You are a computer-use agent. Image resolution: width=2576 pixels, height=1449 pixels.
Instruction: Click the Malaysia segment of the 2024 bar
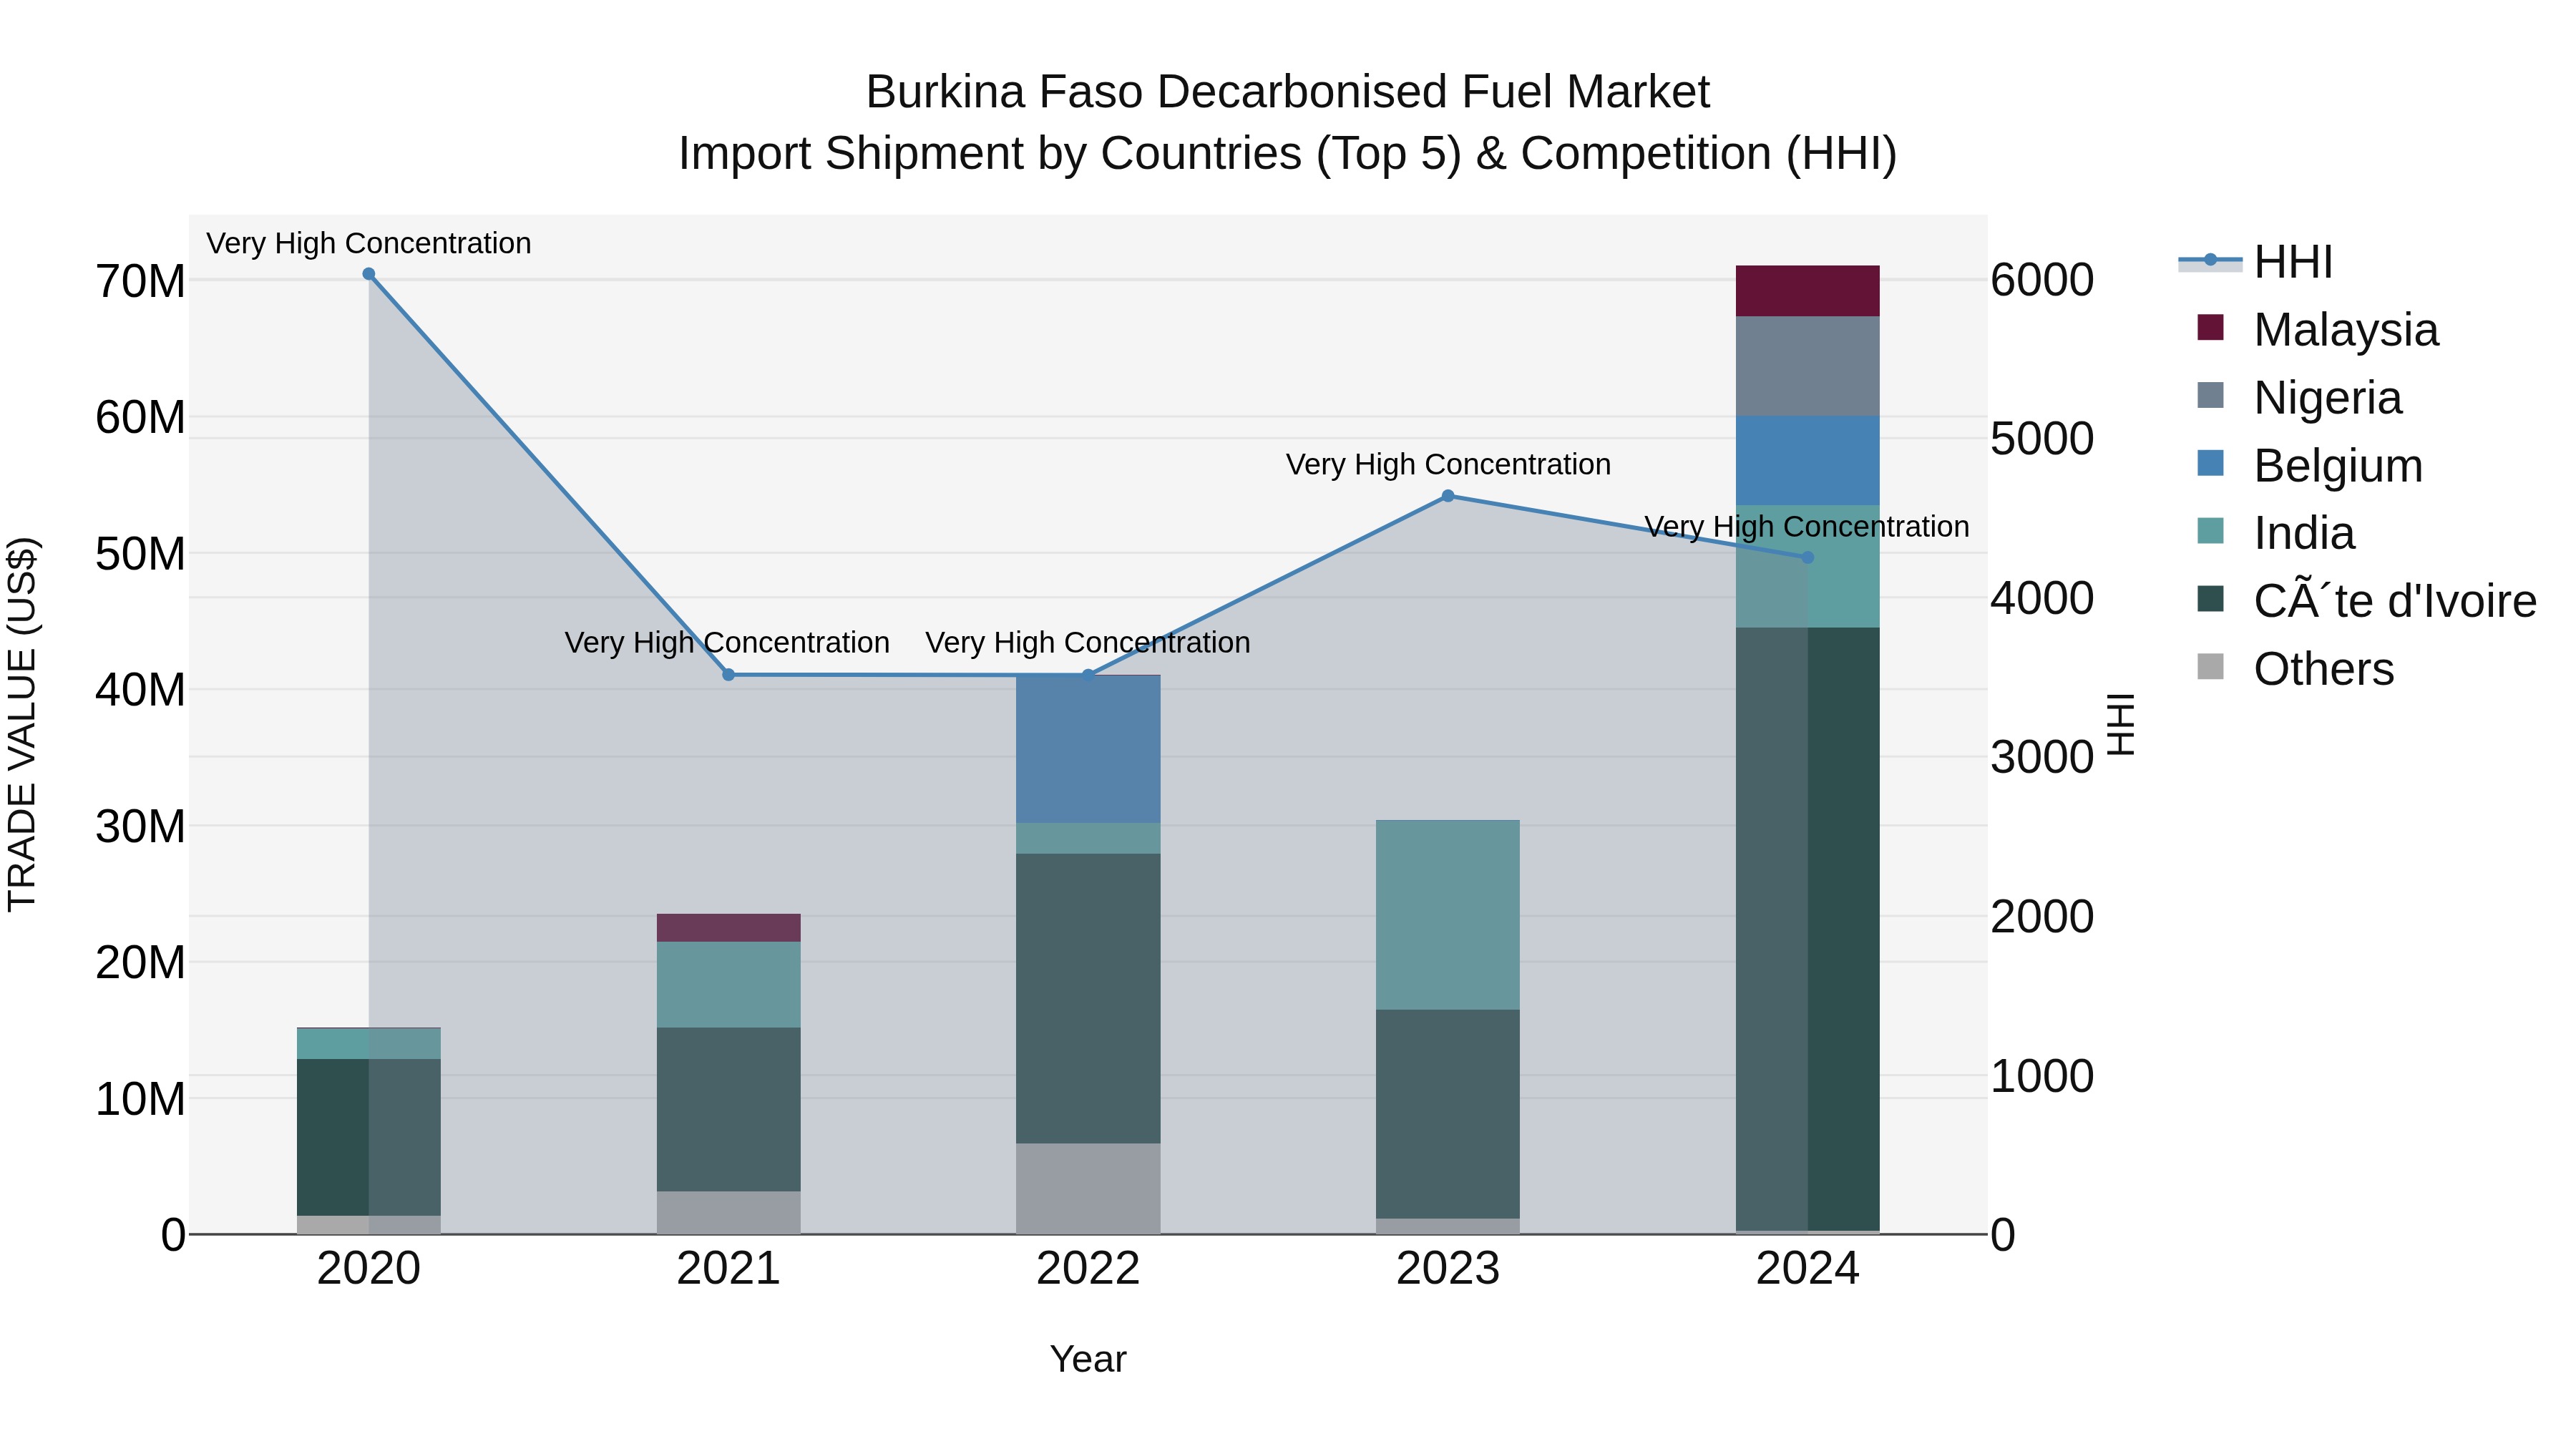pyautogui.click(x=1807, y=291)
